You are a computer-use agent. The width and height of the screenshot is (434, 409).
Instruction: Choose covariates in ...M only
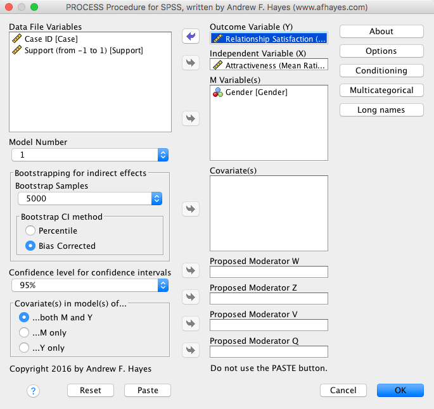coord(25,332)
